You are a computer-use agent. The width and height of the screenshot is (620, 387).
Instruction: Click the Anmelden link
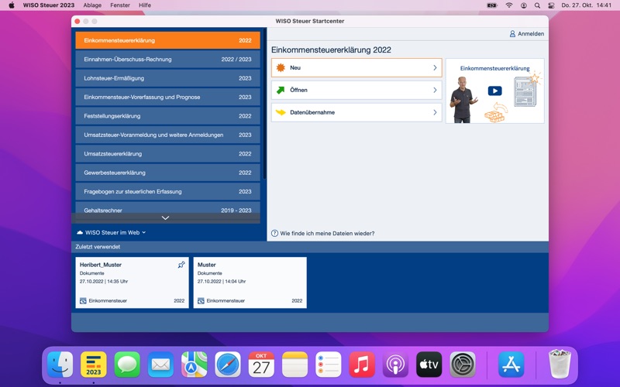click(531, 34)
